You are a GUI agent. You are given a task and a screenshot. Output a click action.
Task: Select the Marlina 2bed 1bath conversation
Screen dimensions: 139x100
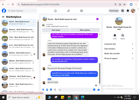[x=19, y=54]
